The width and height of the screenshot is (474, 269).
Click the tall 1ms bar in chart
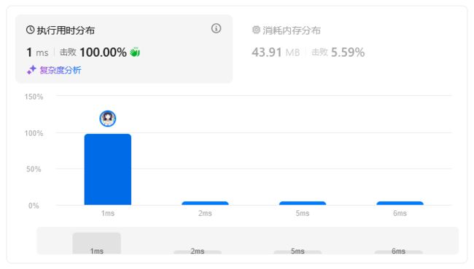pos(108,169)
